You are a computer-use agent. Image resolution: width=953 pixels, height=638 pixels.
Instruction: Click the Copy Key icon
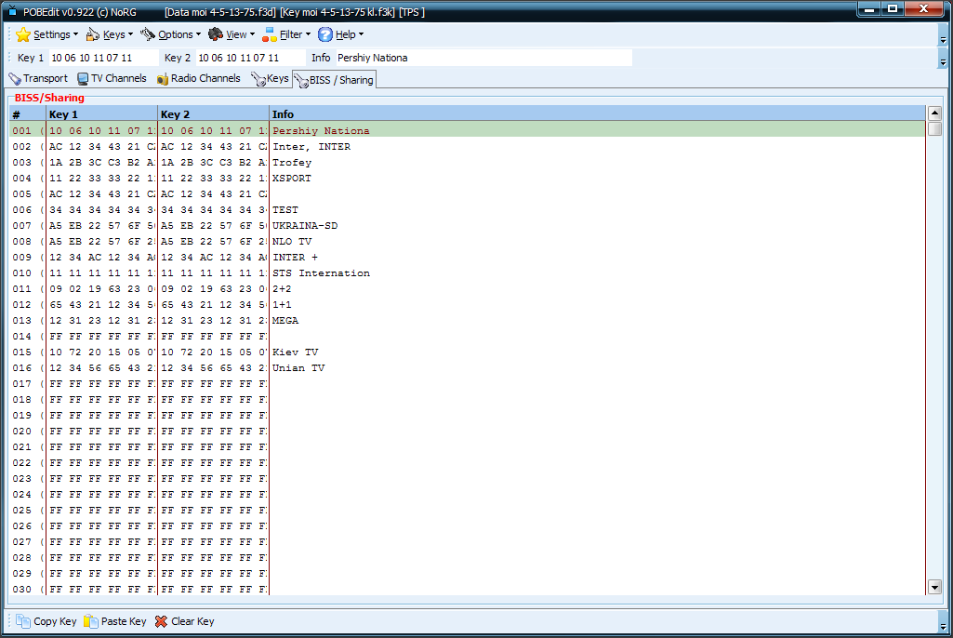(23, 621)
